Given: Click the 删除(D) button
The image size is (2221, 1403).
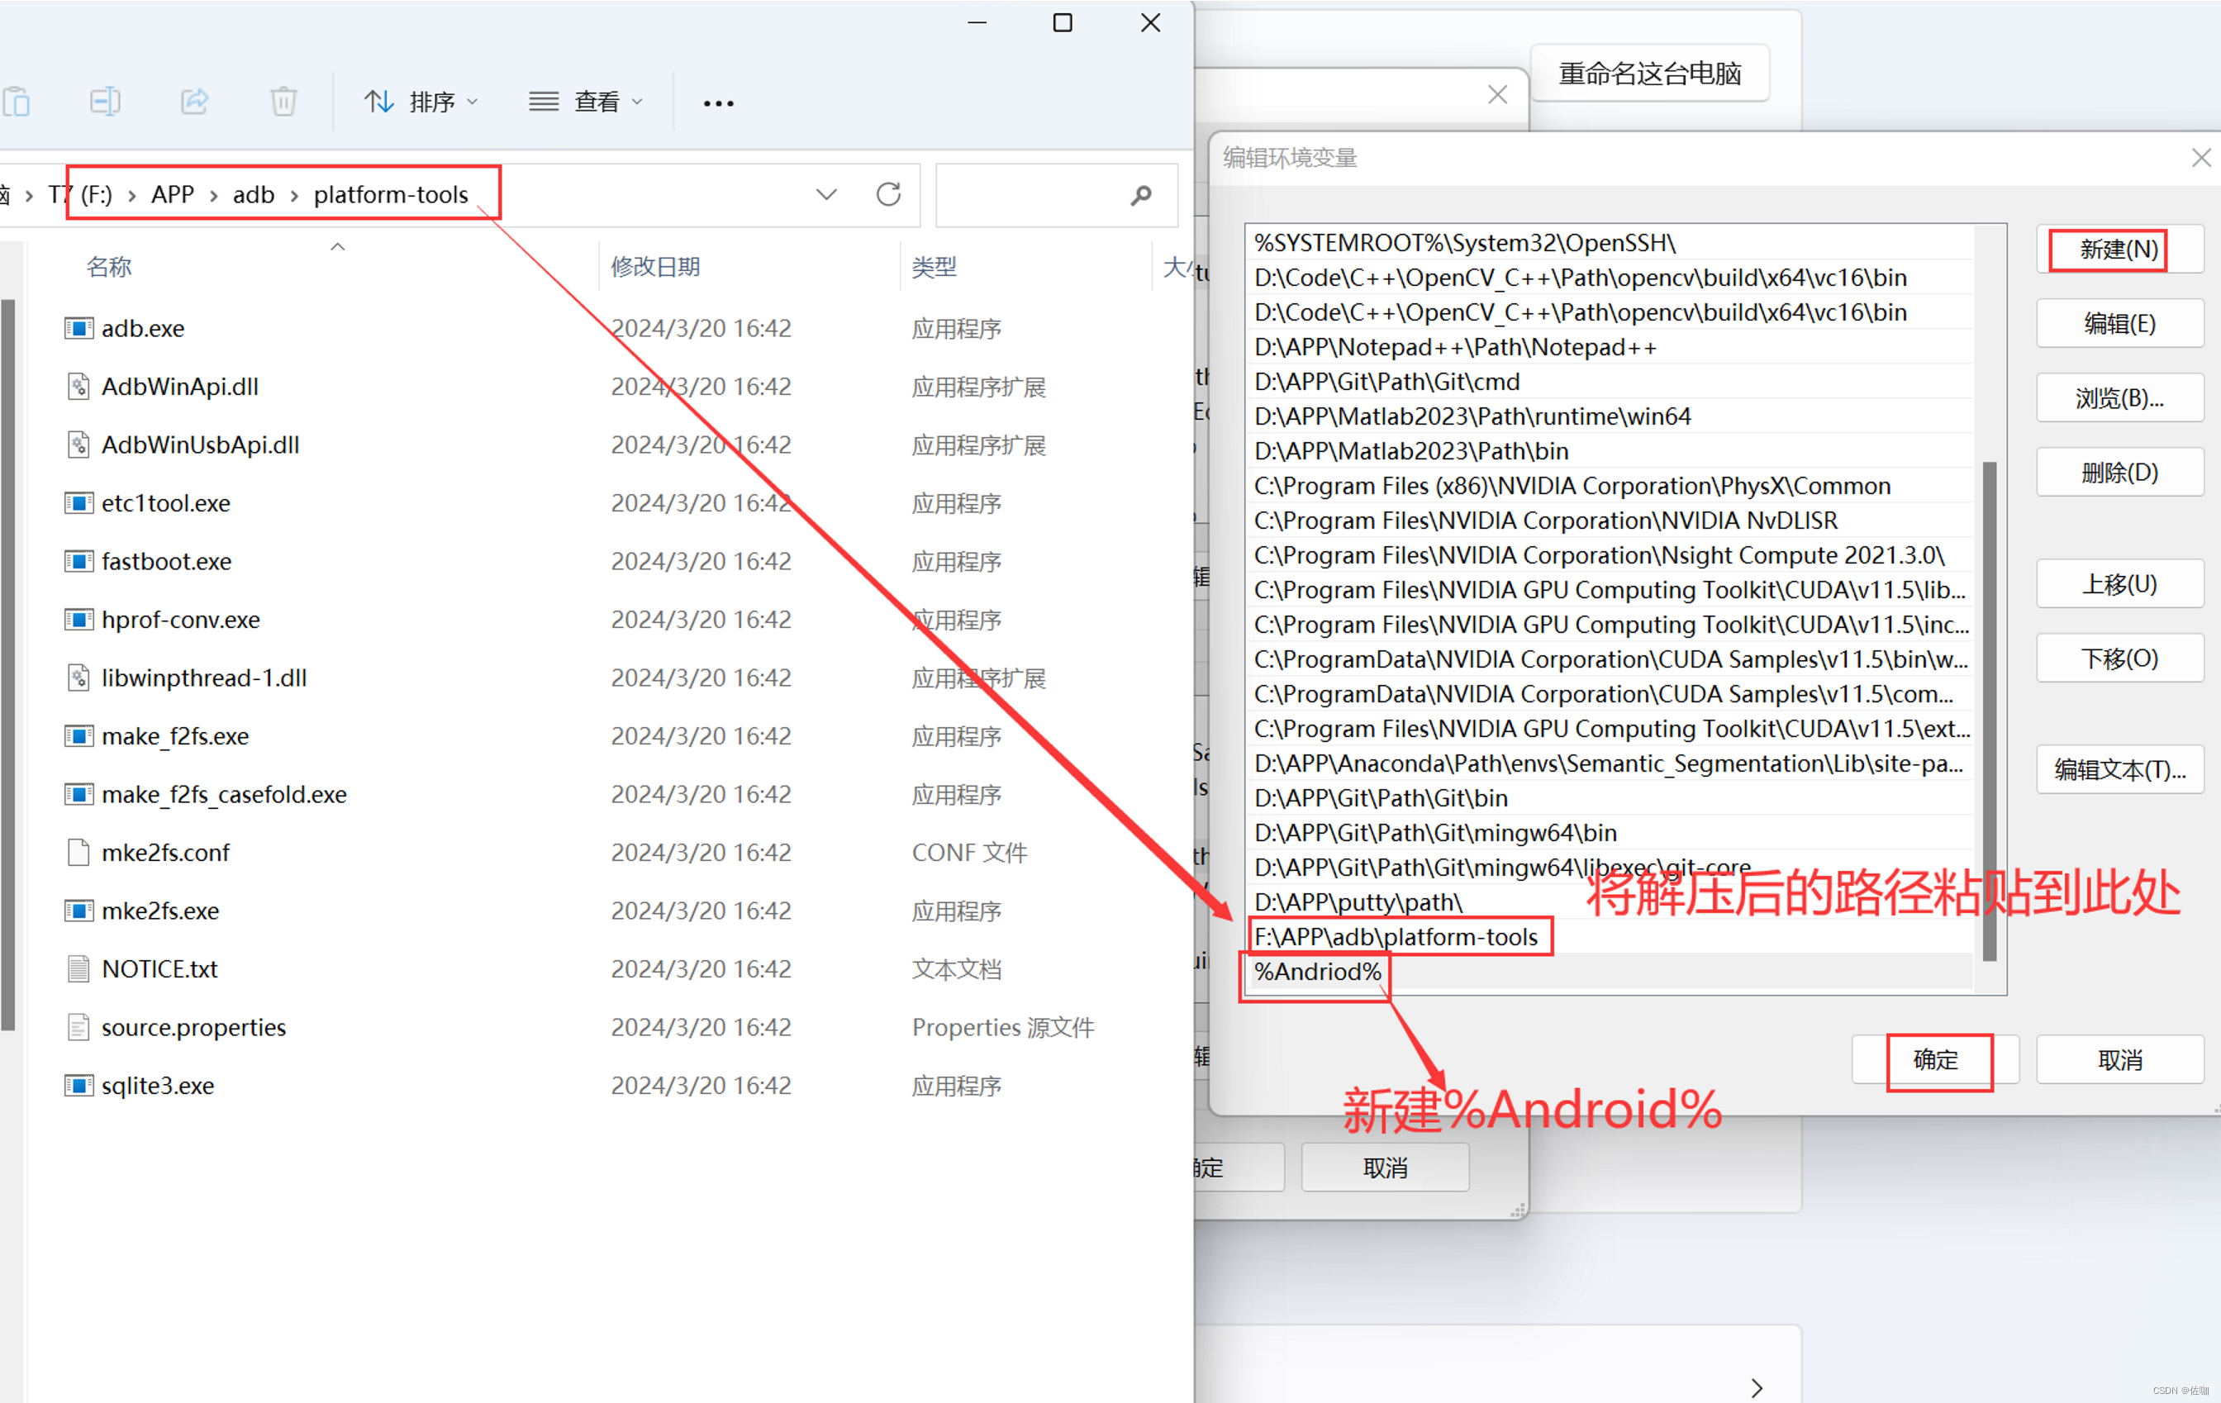Looking at the screenshot, I should [2119, 473].
